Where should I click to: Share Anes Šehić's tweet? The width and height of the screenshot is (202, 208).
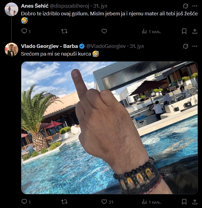click(195, 31)
